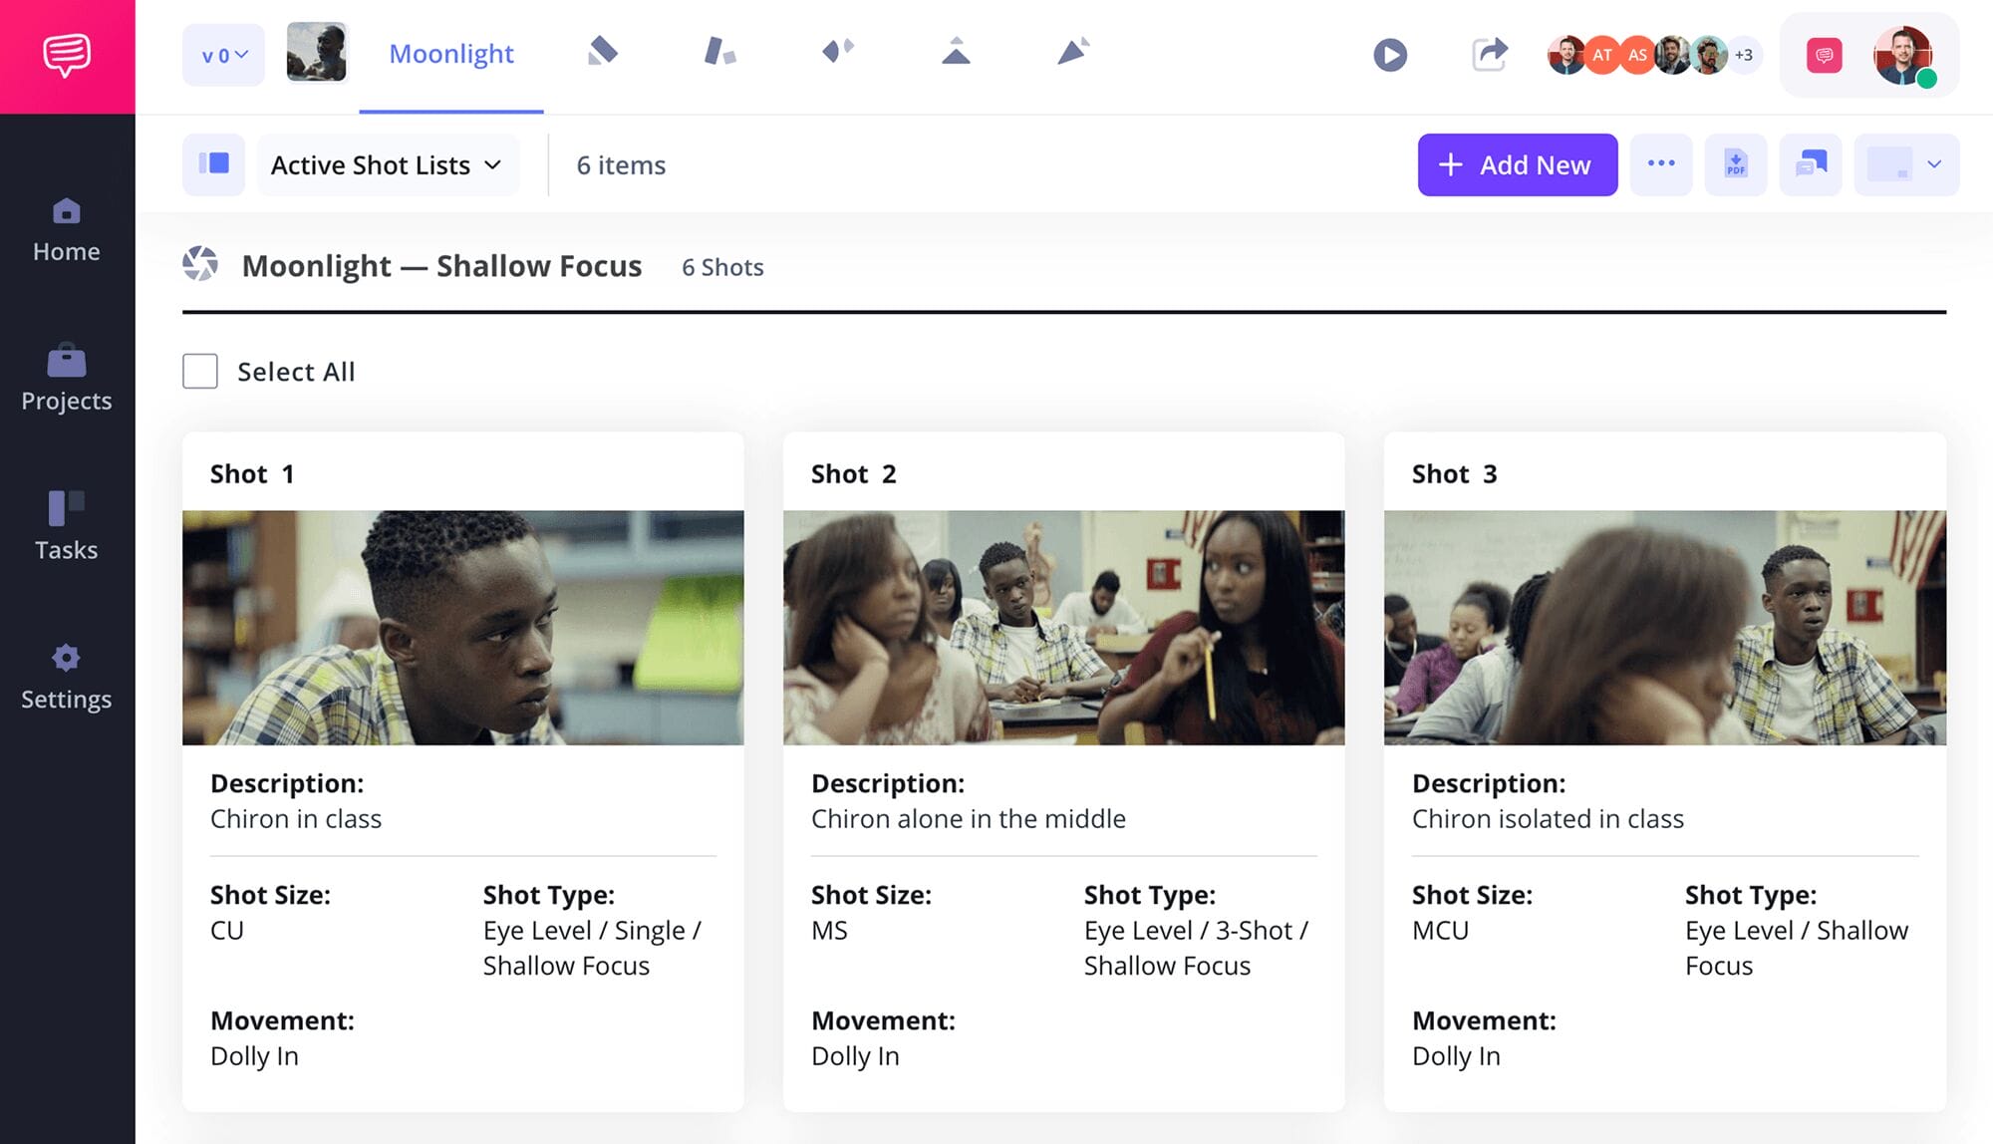Click the play button in the header
The image size is (1993, 1144).
(1390, 55)
